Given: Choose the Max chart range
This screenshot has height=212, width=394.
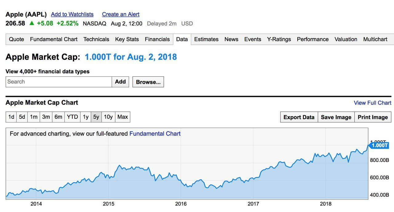Looking at the screenshot, I should (x=123, y=117).
